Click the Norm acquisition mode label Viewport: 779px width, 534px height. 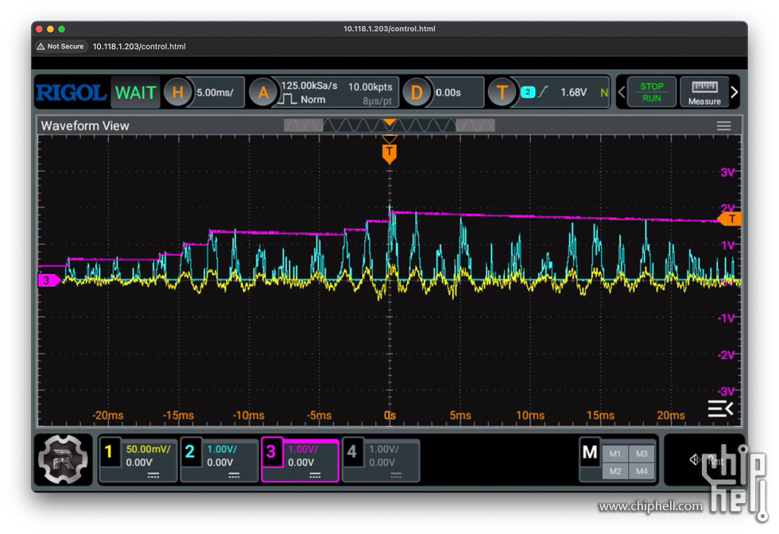(x=313, y=99)
